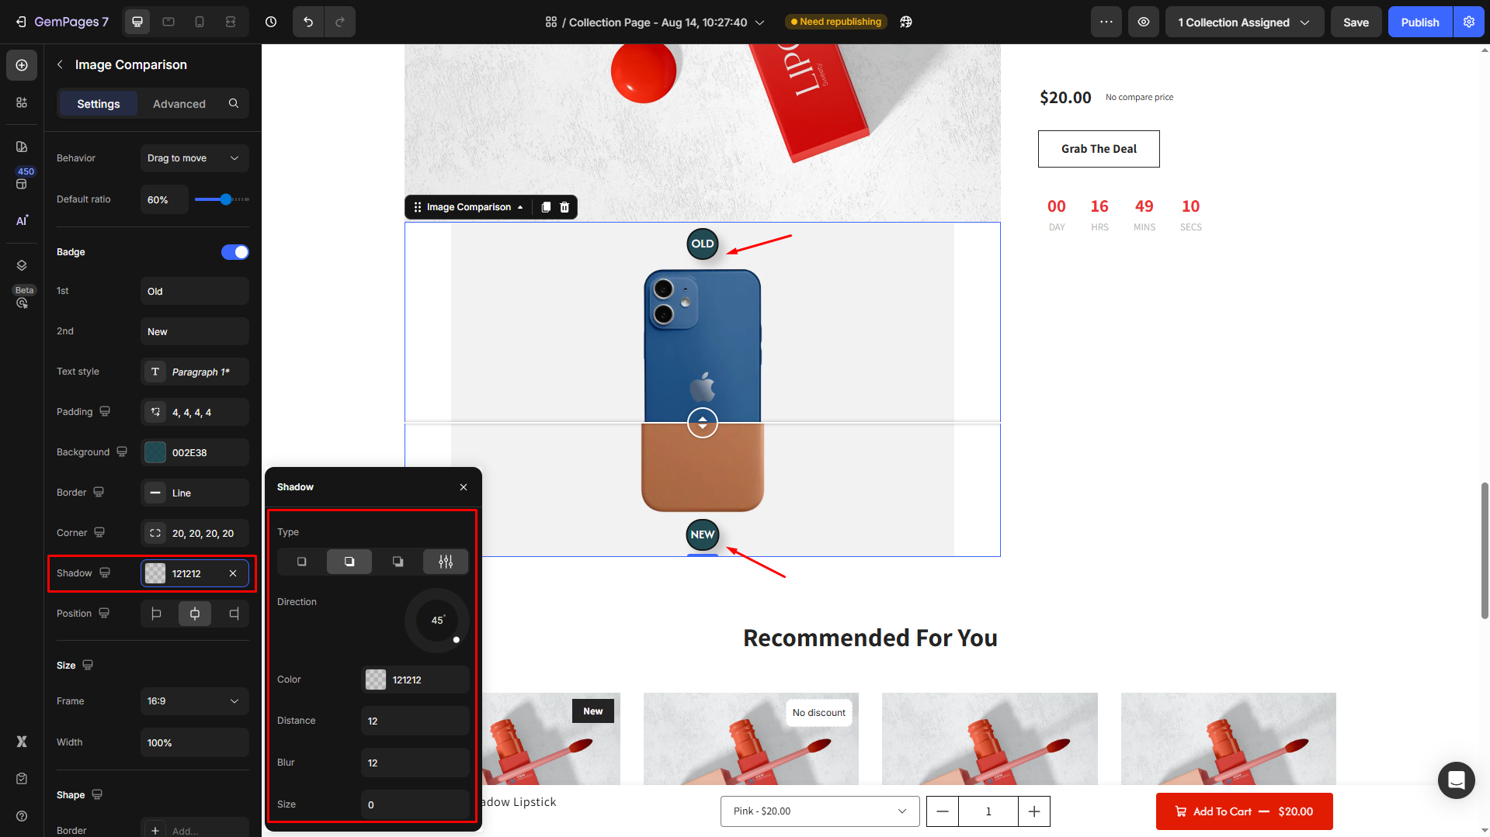Click the Default ratio 60% input
The image size is (1490, 837).
point(165,199)
